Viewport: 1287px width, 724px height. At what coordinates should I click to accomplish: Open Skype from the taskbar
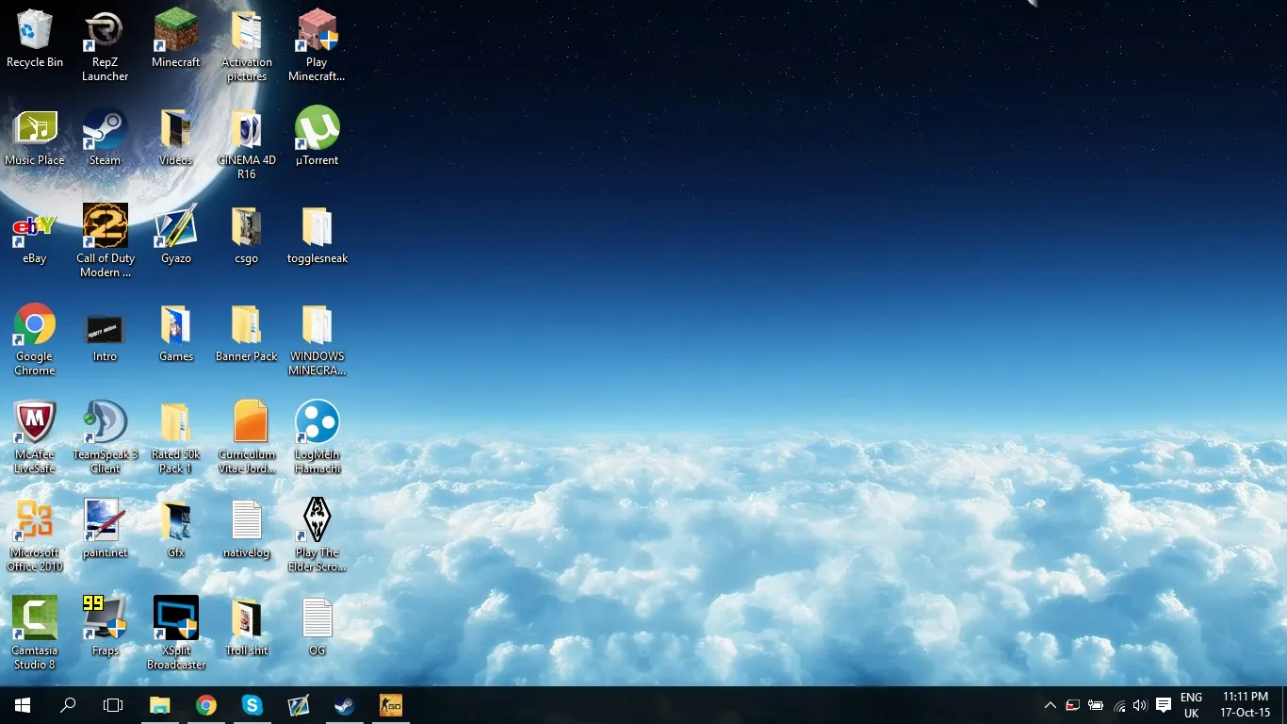pos(253,705)
